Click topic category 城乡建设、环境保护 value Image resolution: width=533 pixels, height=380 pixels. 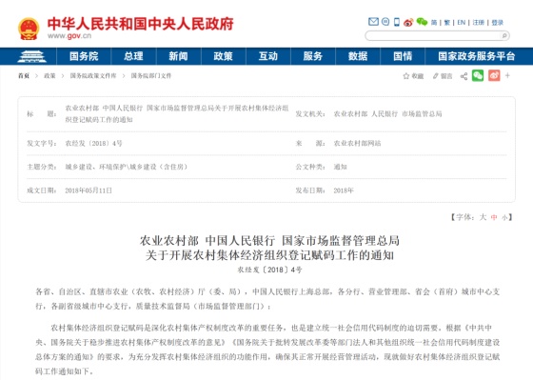(x=126, y=167)
